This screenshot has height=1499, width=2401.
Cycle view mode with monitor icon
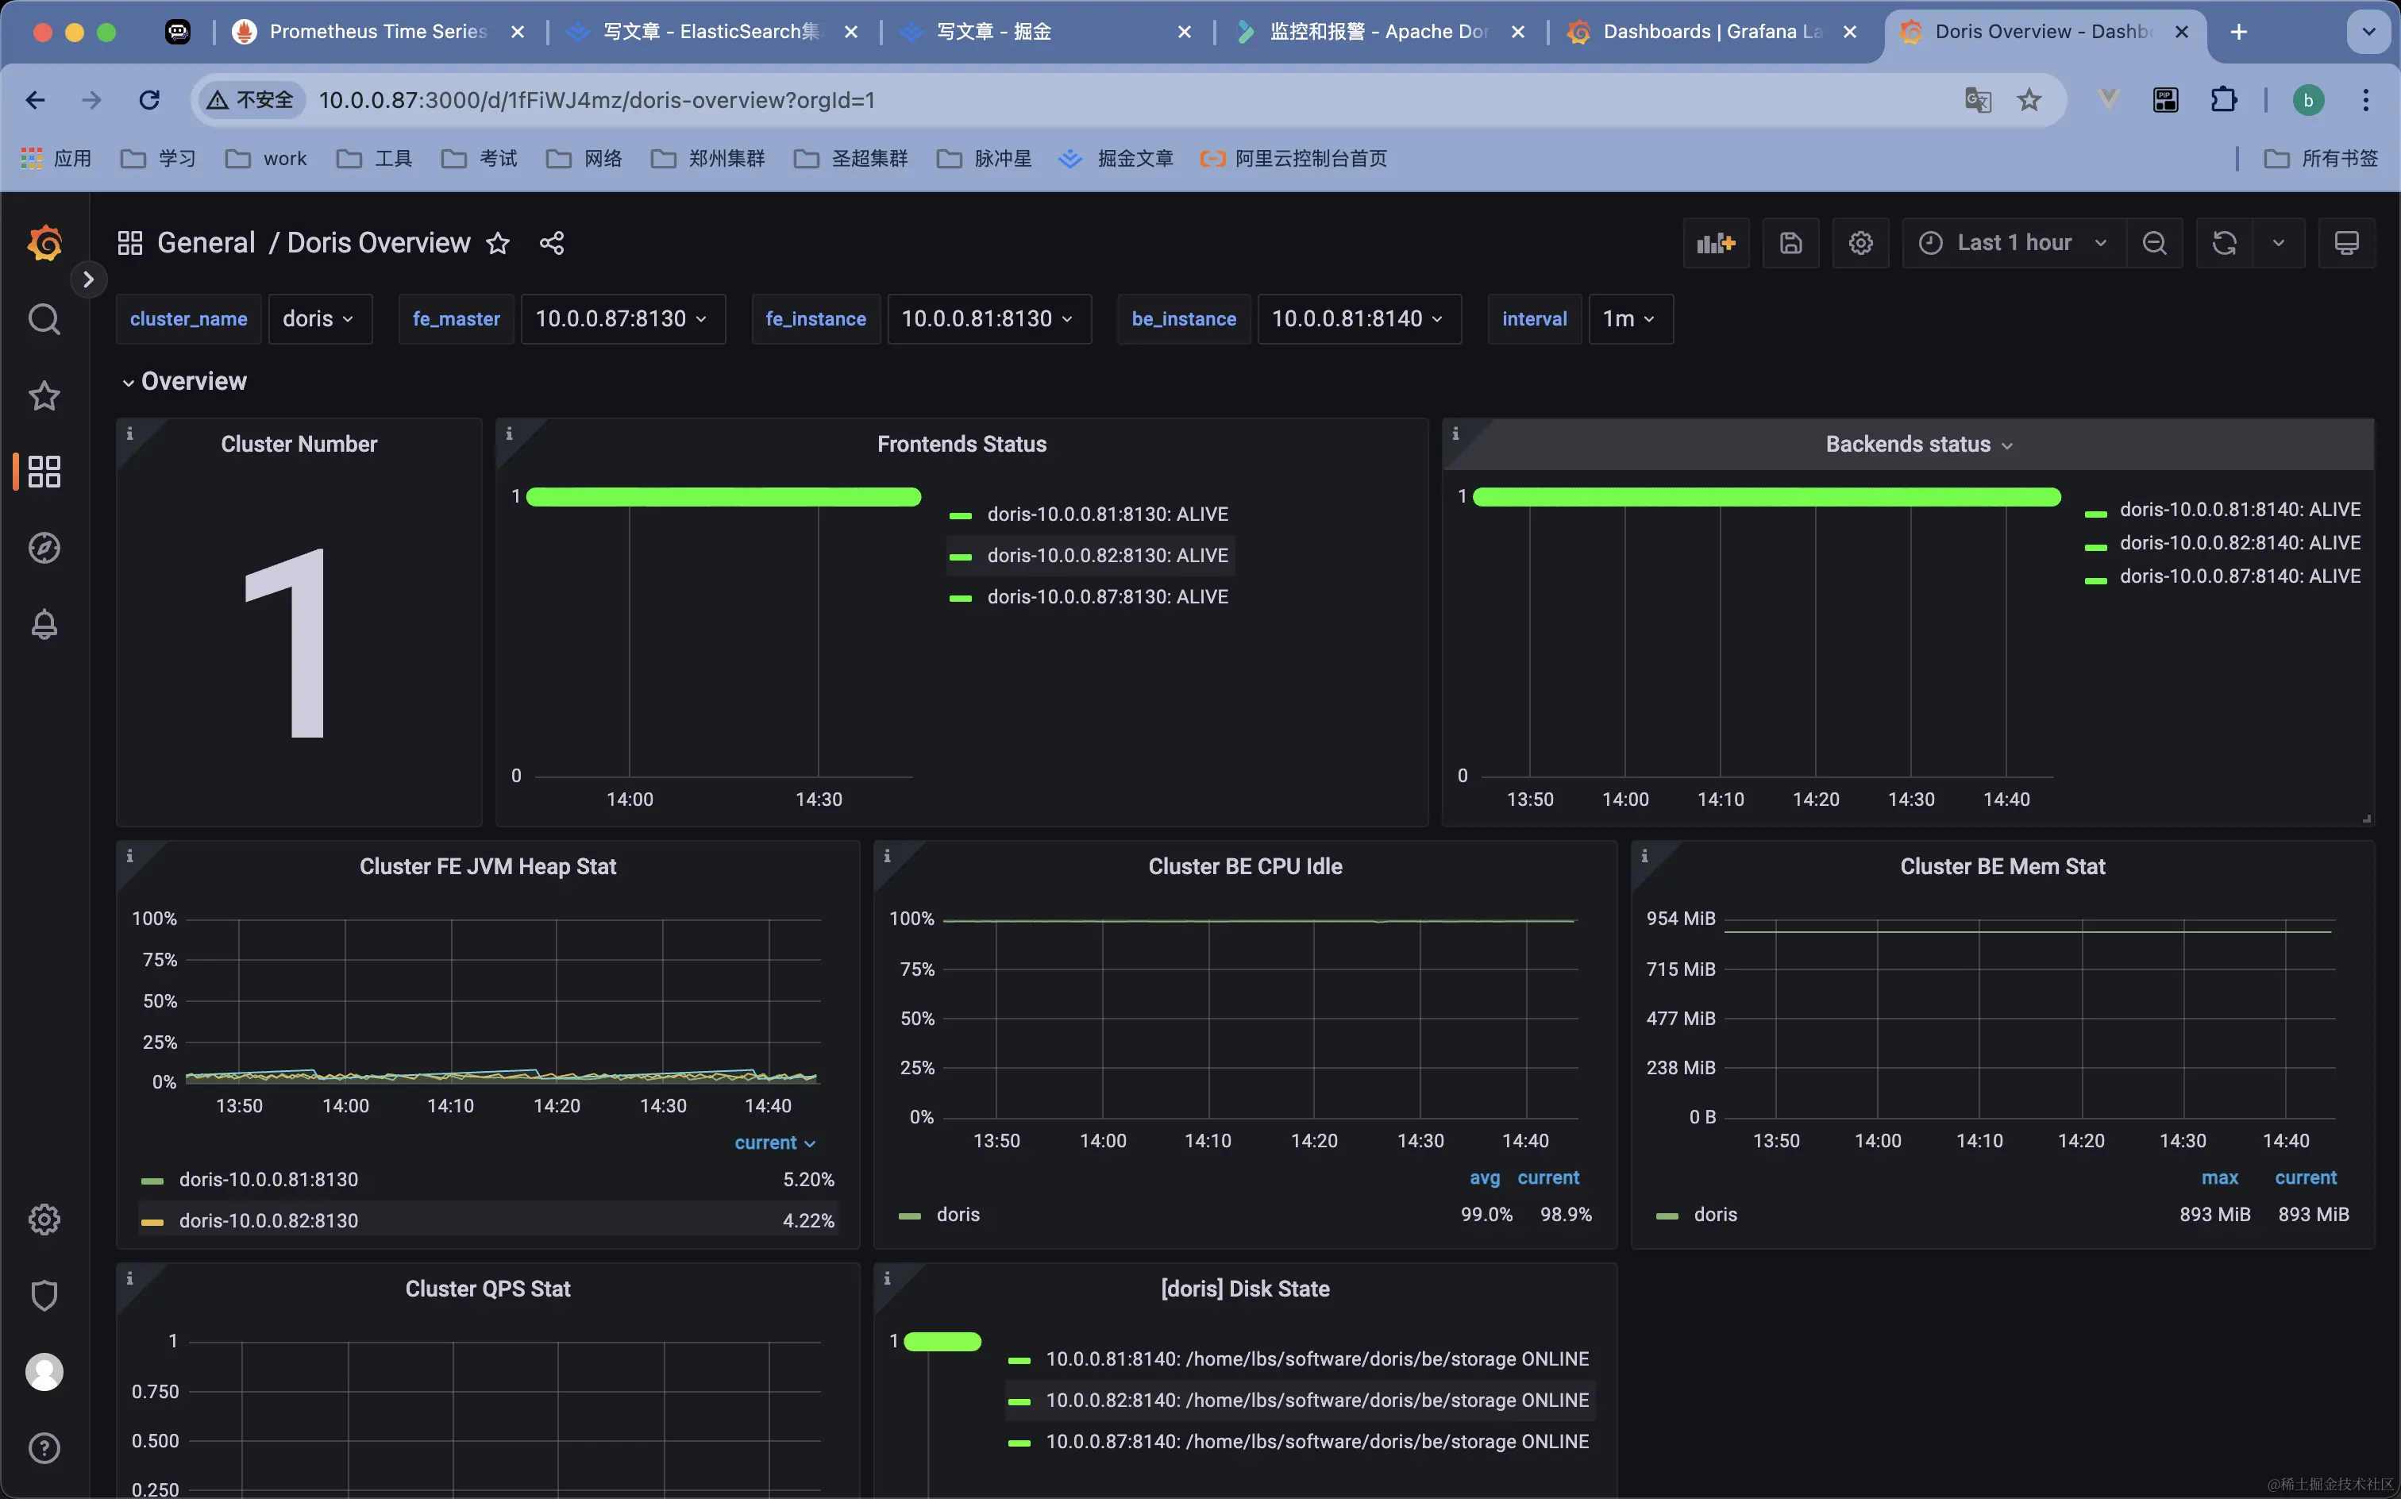coord(2346,243)
